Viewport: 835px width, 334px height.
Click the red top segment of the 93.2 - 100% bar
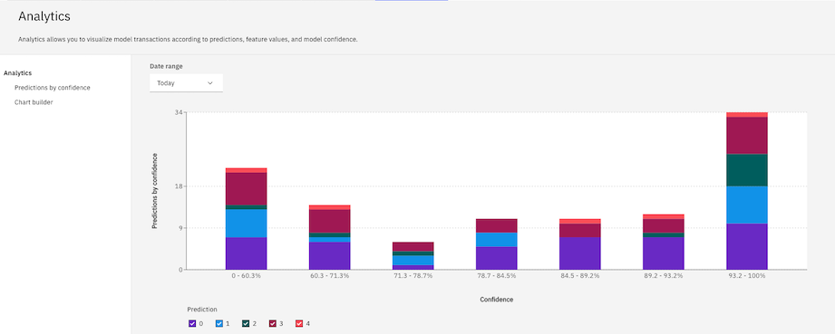pos(747,115)
